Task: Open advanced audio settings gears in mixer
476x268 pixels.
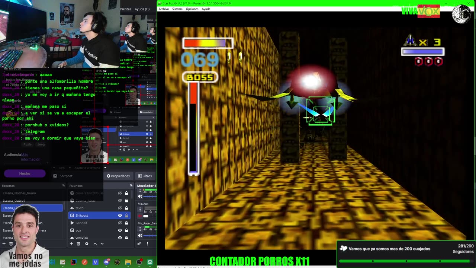Action: pyautogui.click(x=139, y=244)
